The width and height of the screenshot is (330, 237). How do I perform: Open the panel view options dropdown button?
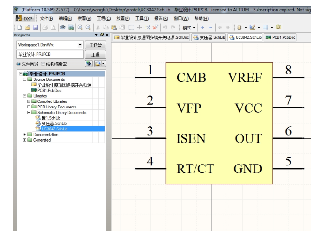[x=100, y=64]
